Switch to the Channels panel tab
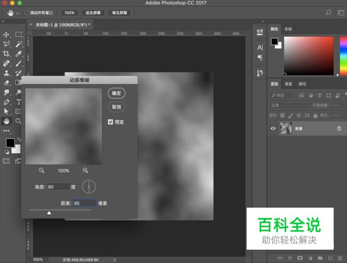The height and width of the screenshot is (263, 347). [288, 84]
